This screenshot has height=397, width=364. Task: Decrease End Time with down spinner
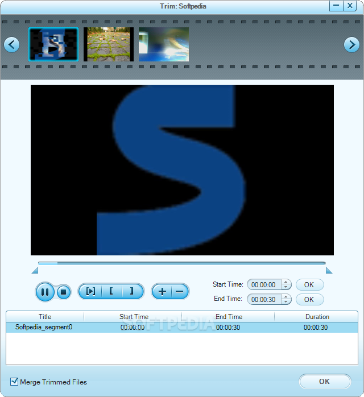point(286,302)
